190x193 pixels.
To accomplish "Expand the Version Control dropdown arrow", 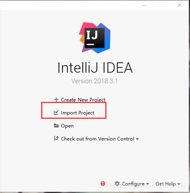I will 137,139.
